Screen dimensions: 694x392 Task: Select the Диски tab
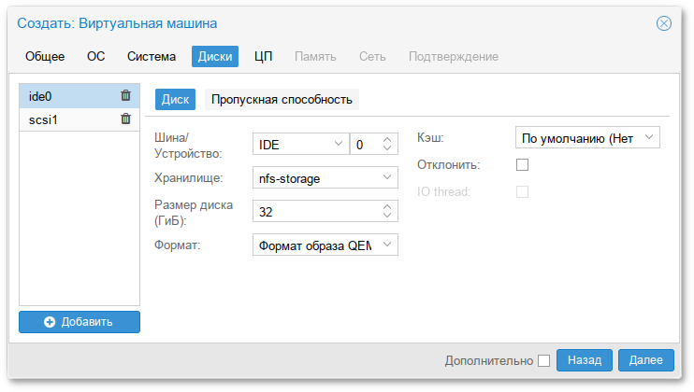coord(215,57)
